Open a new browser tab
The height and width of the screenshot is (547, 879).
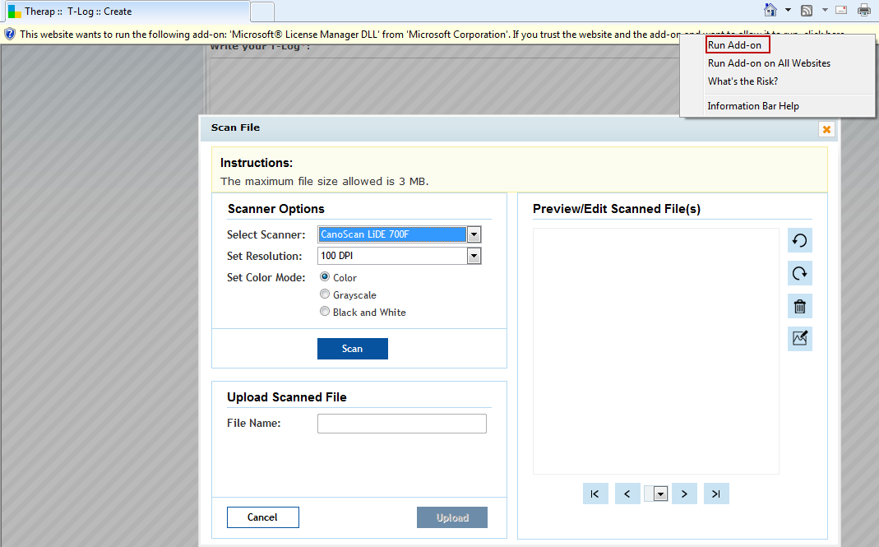pyautogui.click(x=261, y=12)
